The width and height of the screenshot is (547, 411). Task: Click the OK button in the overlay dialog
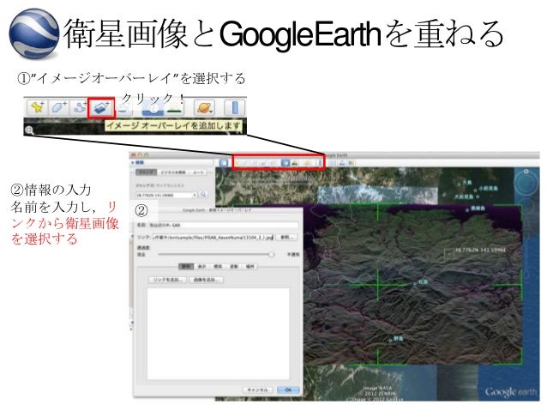pyautogui.click(x=288, y=390)
